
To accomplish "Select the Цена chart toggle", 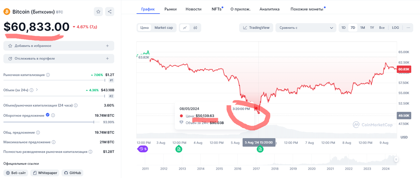I will 145,28.
